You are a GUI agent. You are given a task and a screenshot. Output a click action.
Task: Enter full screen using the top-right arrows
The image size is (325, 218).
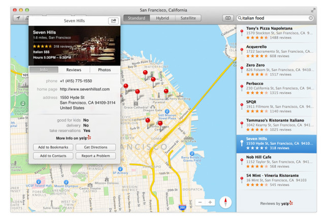click(x=313, y=10)
